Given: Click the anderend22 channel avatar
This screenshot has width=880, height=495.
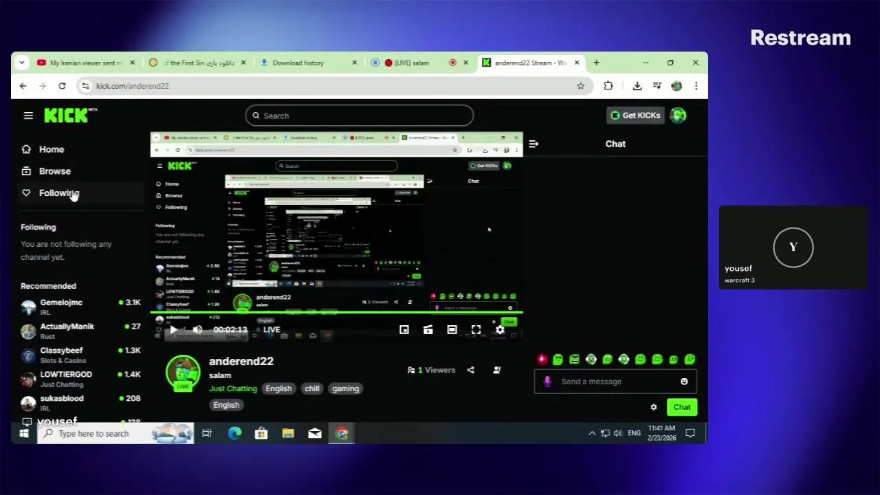Looking at the screenshot, I should 183,372.
